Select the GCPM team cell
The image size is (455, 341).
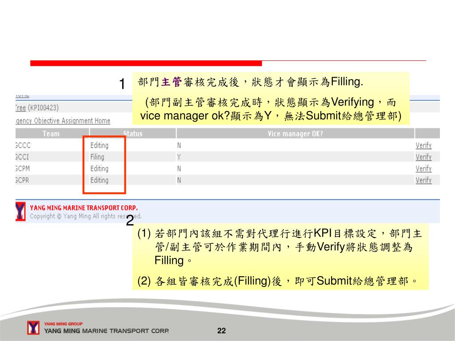pos(23,168)
